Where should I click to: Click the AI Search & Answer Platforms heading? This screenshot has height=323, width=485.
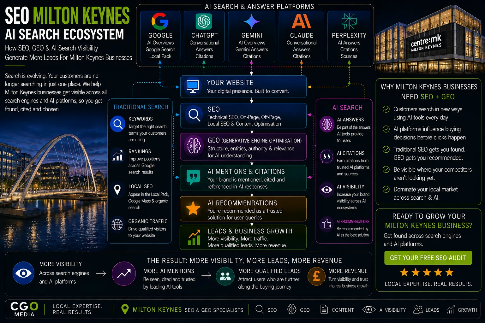point(260,7)
